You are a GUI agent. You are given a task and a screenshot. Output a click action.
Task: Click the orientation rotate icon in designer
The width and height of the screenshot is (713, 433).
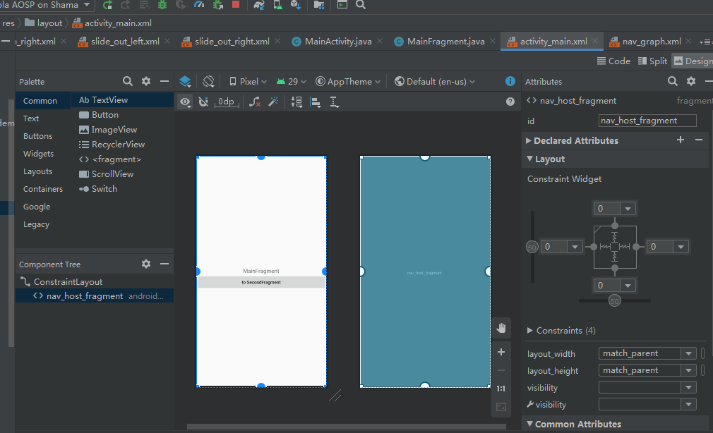coord(208,81)
